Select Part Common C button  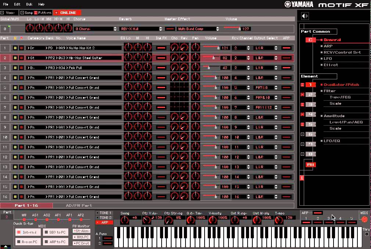point(310,40)
